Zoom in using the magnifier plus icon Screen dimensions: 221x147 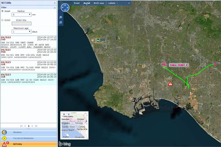coord(61,17)
